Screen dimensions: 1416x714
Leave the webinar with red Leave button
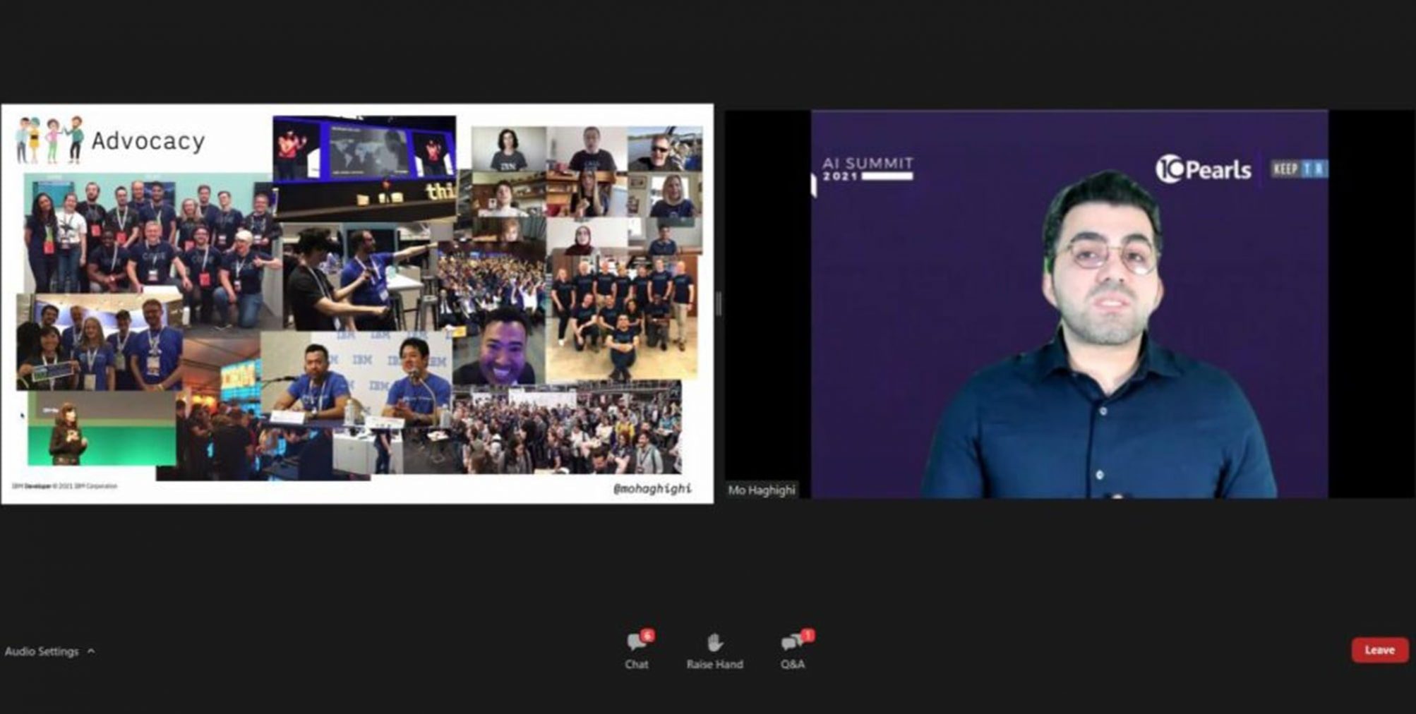[1379, 650]
